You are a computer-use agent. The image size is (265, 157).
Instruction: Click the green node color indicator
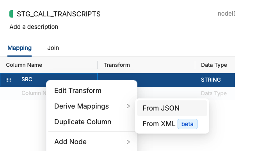pos(11,14)
